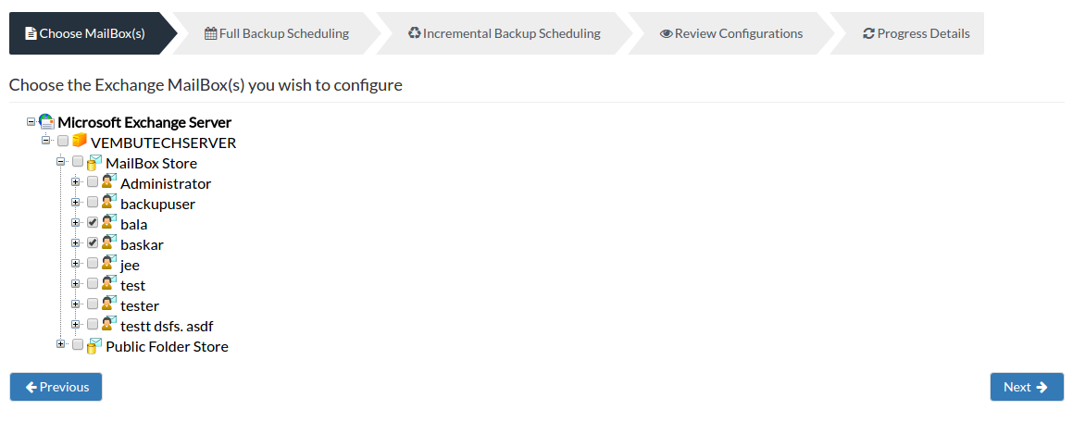Image resolution: width=1073 pixels, height=422 pixels.
Task: Click the VEMBUTECHSERVER orange server icon
Action: pos(80,141)
